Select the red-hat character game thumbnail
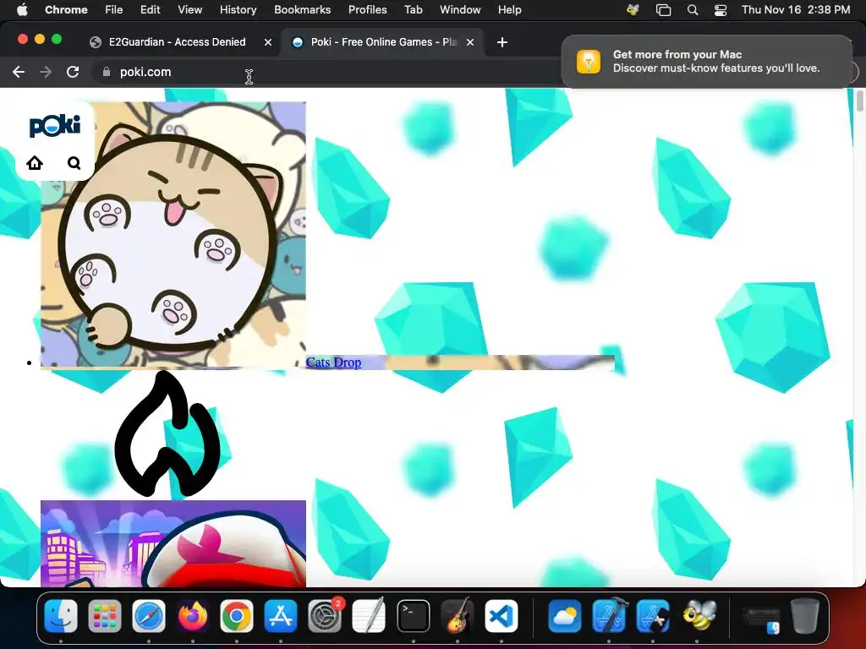 click(173, 543)
